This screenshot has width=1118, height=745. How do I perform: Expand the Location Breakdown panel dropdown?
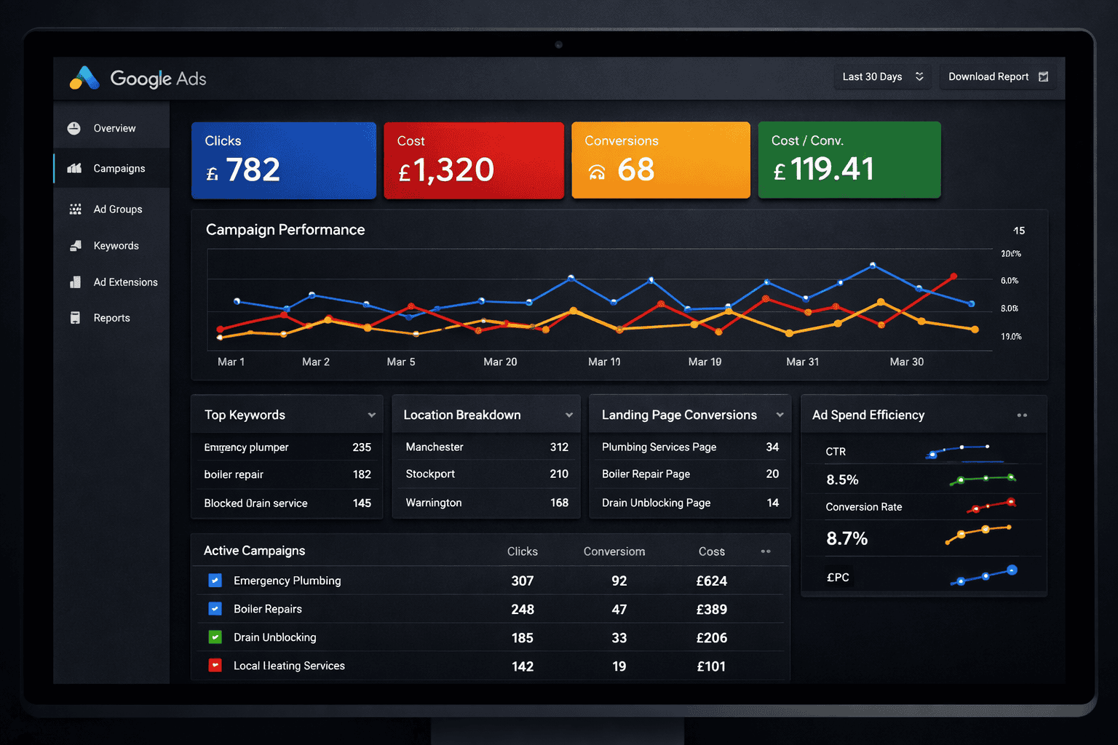point(568,415)
